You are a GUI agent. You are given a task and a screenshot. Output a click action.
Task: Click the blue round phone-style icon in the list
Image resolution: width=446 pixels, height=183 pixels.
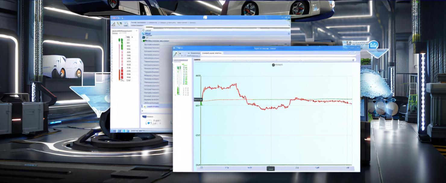click(x=144, y=34)
